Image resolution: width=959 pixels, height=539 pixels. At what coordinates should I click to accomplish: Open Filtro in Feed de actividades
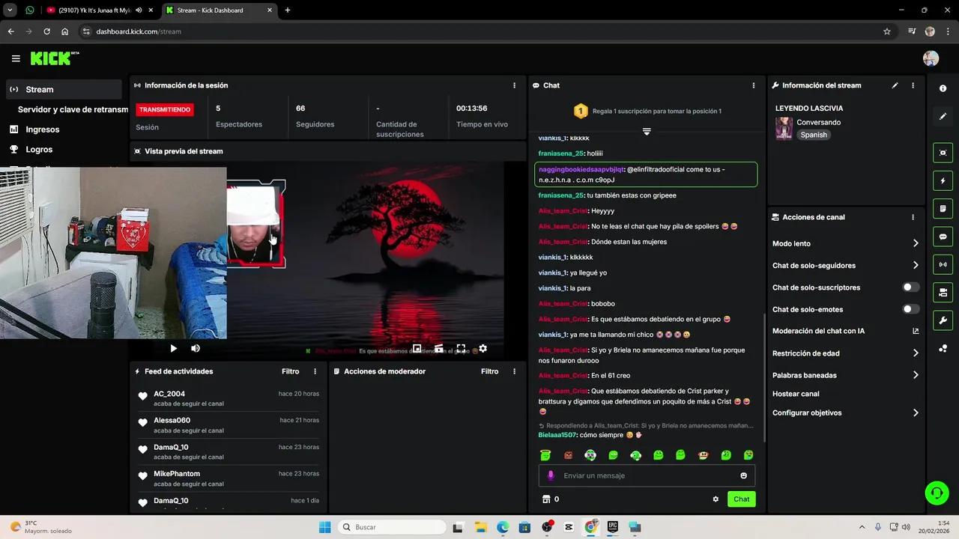(290, 371)
